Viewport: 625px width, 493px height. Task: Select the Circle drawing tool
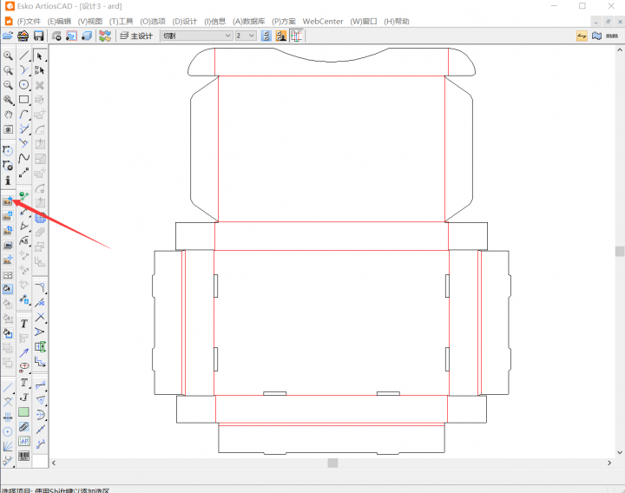point(24,85)
